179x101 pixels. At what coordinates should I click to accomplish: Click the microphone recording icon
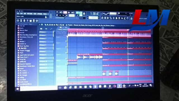[x=24, y=20]
